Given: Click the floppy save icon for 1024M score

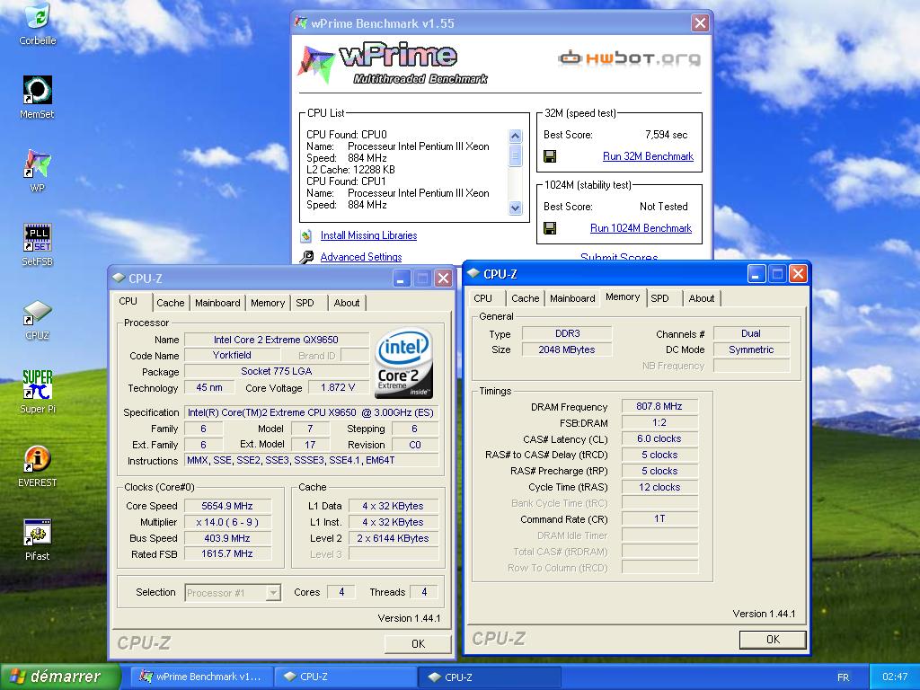Looking at the screenshot, I should coord(550,228).
